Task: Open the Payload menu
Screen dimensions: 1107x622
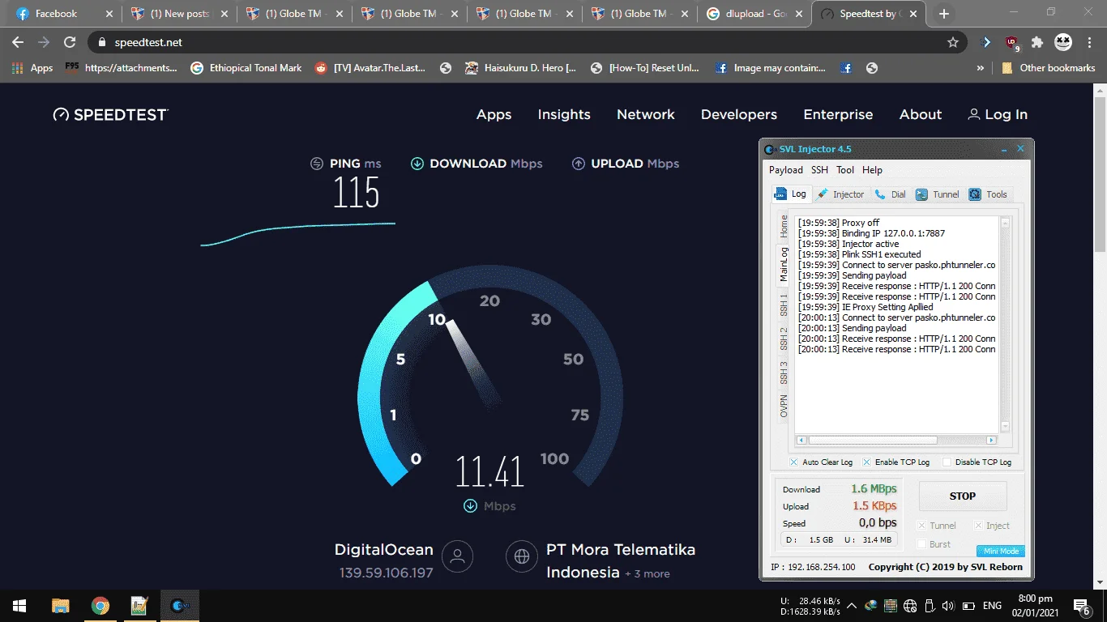Action: point(786,170)
